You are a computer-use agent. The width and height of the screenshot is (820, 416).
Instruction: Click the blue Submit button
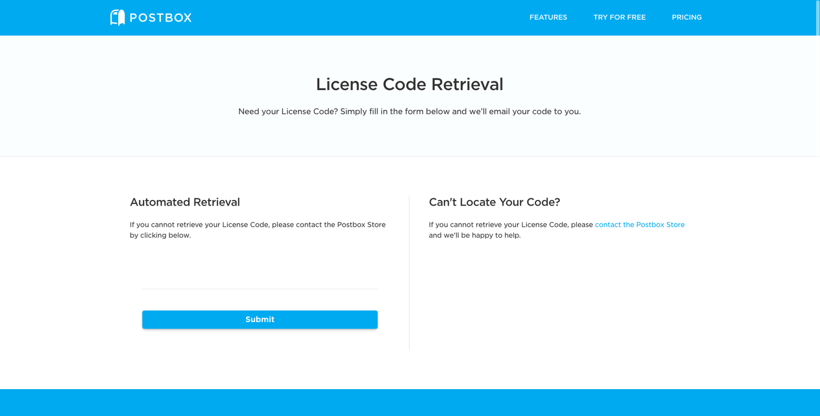coord(260,319)
